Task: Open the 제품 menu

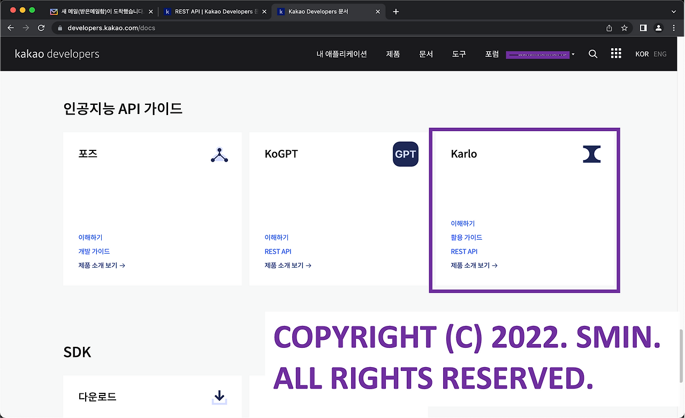Action: click(x=393, y=54)
